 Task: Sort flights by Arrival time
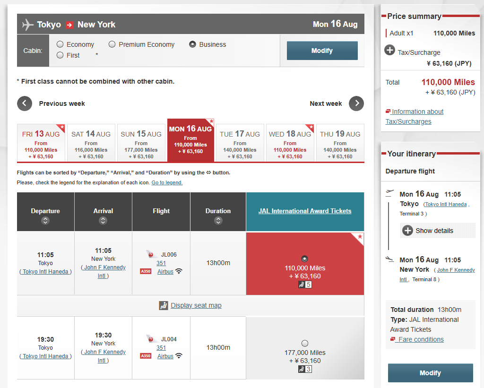(103, 221)
